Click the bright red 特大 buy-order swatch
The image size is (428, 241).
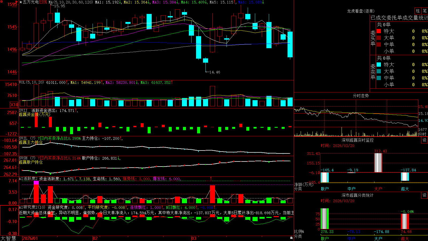379,31
